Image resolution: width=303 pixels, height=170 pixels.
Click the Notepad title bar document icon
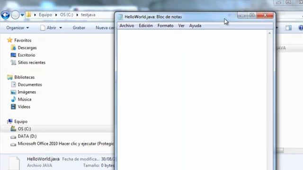(x=120, y=17)
